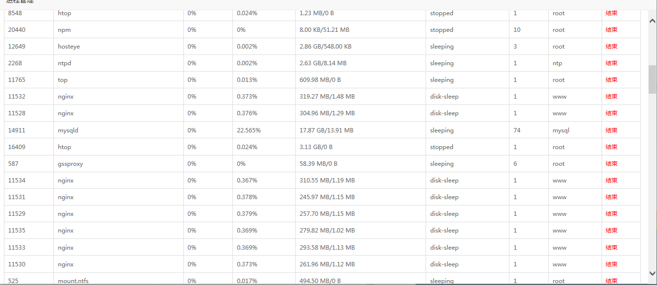Click the vertical scrollbar thumb
Image resolution: width=657 pixels, height=285 pixels.
pos(652,79)
